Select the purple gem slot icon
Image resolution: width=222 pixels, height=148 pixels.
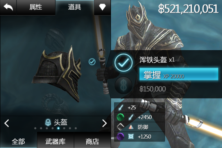coord(120,137)
